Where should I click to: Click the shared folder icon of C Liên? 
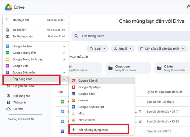pos(159,68)
